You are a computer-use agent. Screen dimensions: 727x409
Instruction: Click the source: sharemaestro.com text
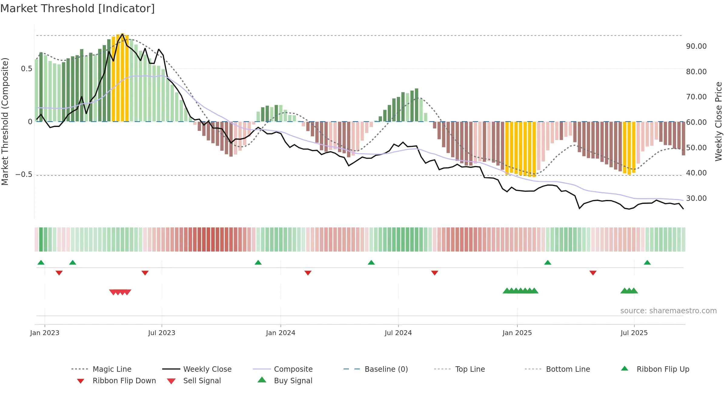669,311
